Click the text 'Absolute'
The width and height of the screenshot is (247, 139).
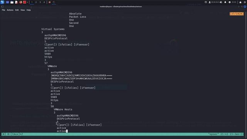pyautogui.click(x=75, y=14)
